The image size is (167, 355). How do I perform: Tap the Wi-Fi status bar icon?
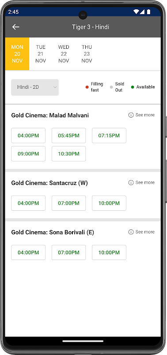[x=136, y=12]
